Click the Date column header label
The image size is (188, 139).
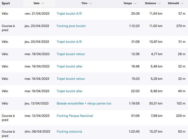(x=37, y=3)
